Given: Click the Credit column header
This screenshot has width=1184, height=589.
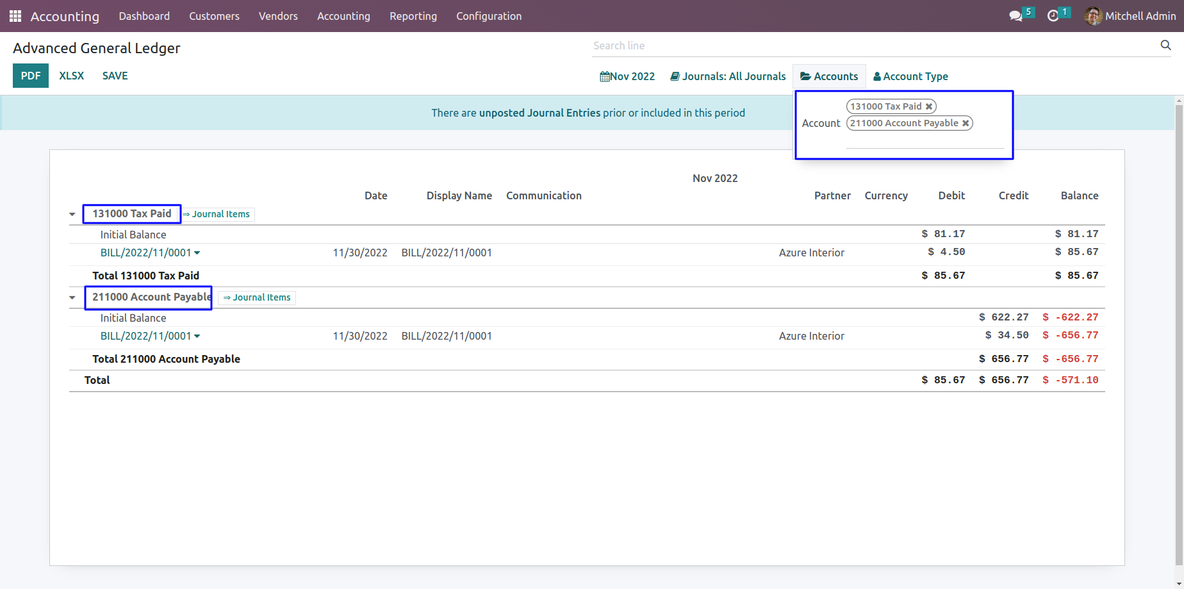Looking at the screenshot, I should point(1014,195).
